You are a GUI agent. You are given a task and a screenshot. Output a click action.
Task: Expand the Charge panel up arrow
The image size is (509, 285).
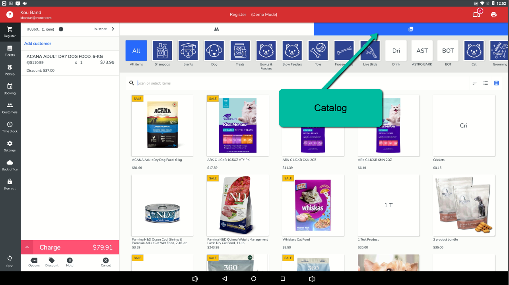27,247
